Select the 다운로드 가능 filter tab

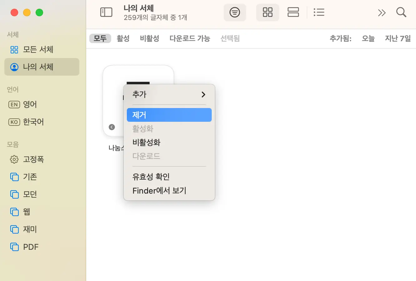pyautogui.click(x=190, y=38)
